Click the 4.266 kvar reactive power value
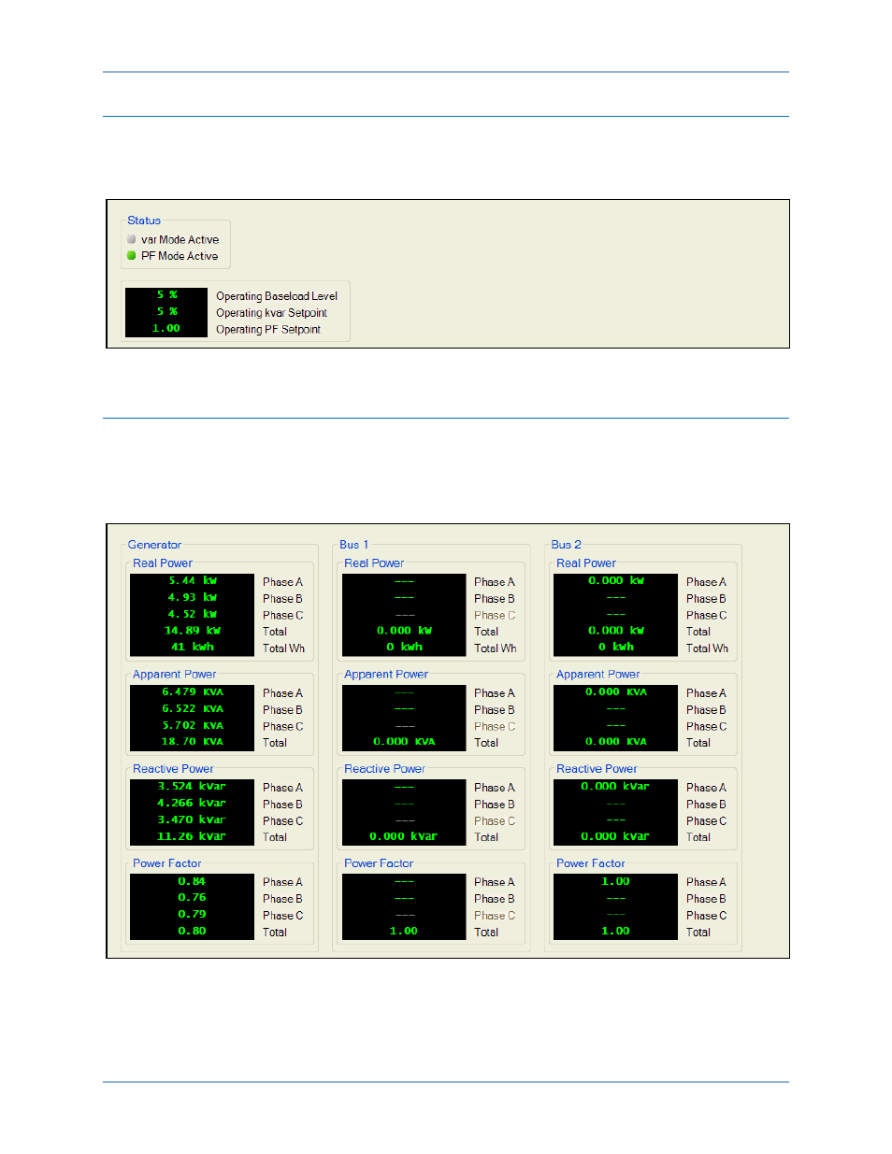Screen dimensions: 892x1154 click(x=193, y=804)
